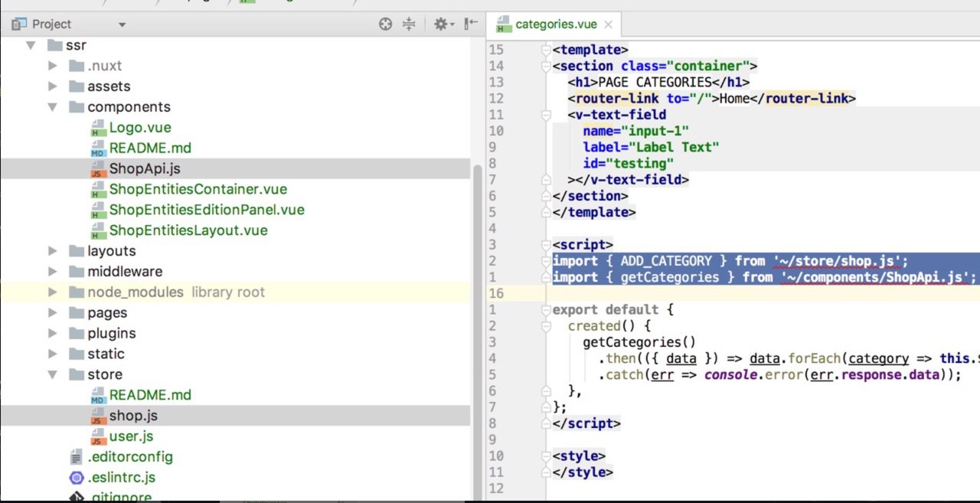The image size is (980, 503).
Task: Expand the node_modules folder
Action: click(x=53, y=292)
